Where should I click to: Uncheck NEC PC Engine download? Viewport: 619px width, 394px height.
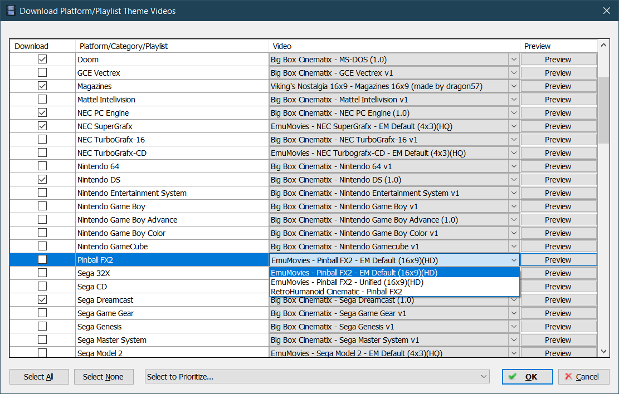coord(42,113)
